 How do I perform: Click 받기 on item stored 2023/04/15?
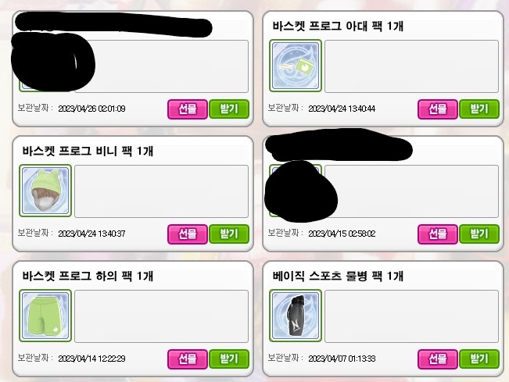(x=479, y=234)
